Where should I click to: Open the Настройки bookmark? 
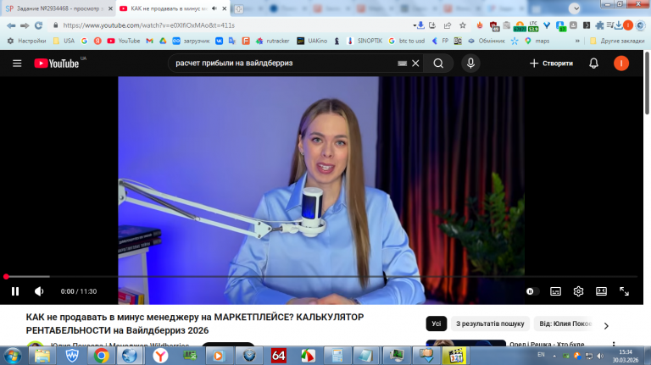(x=27, y=41)
